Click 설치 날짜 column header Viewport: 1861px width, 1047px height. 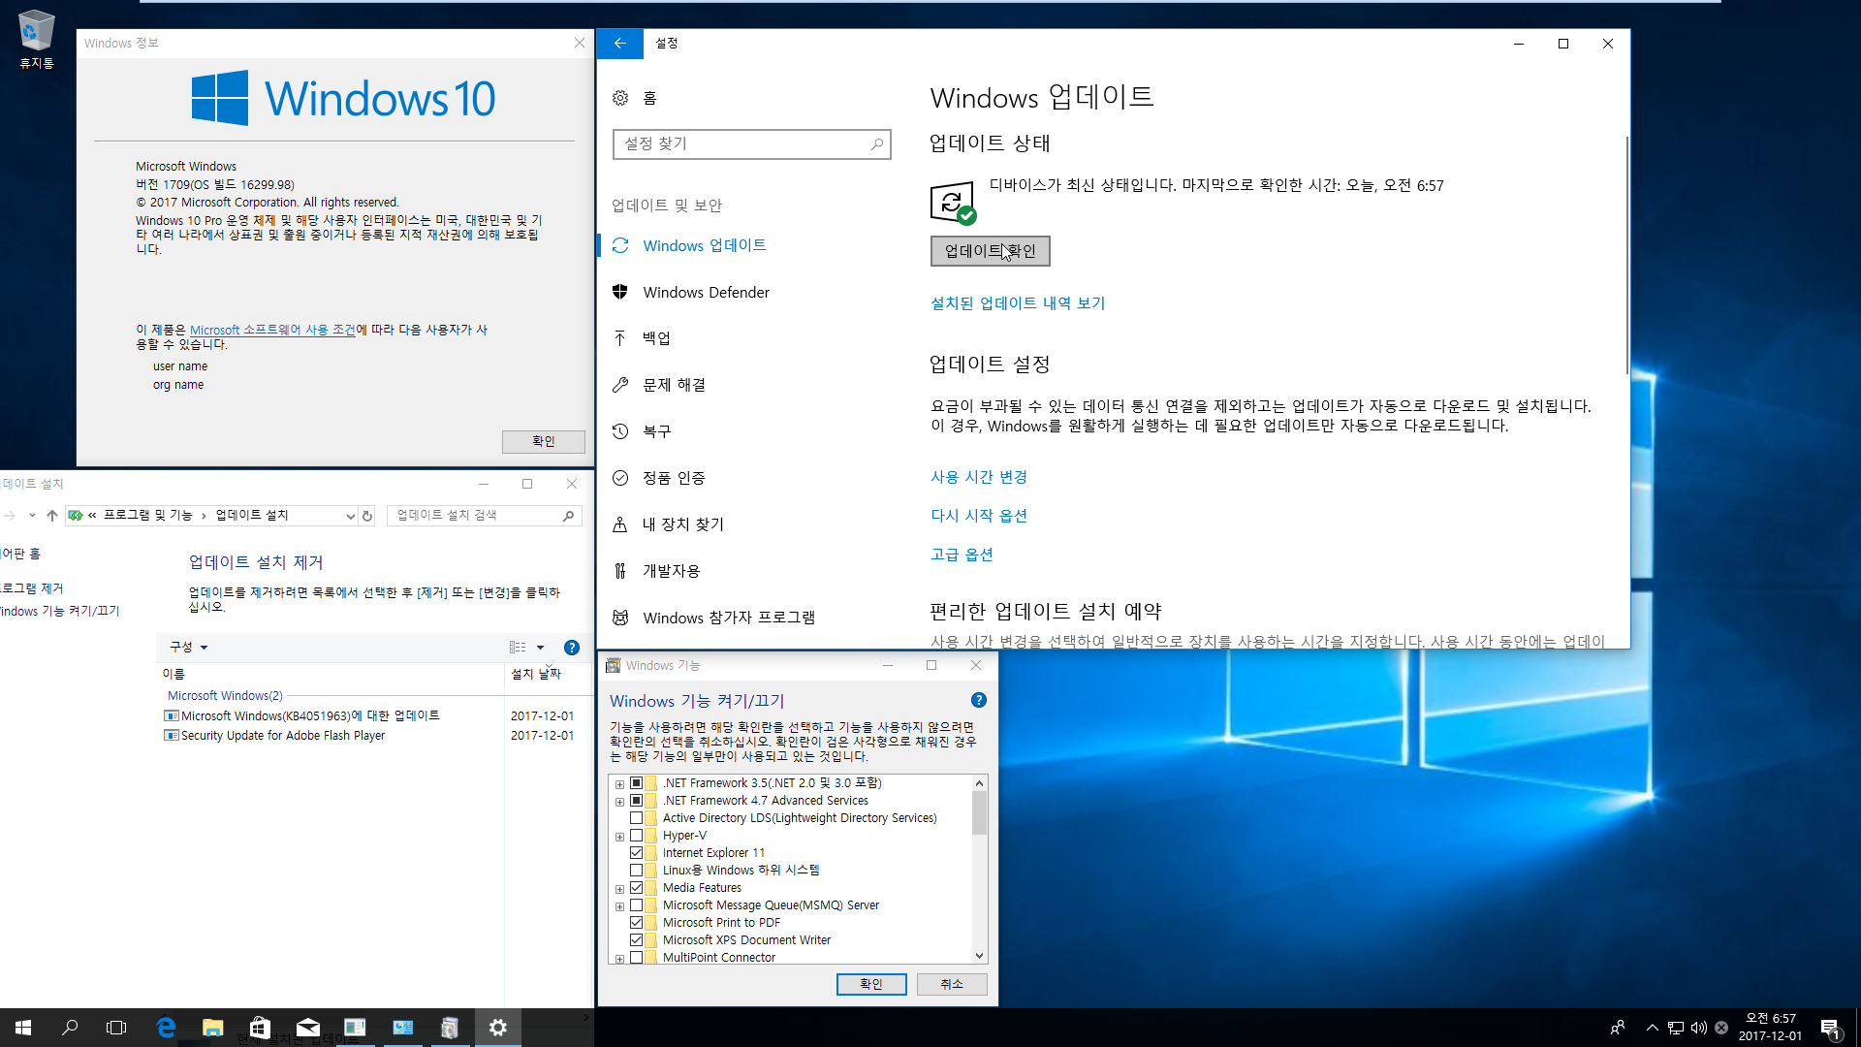tap(536, 675)
